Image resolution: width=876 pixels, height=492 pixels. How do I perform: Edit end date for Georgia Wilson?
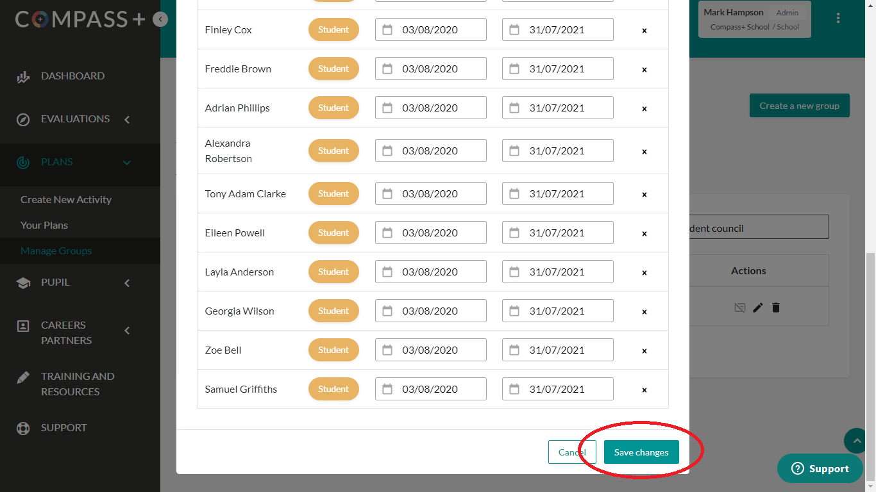point(558,311)
